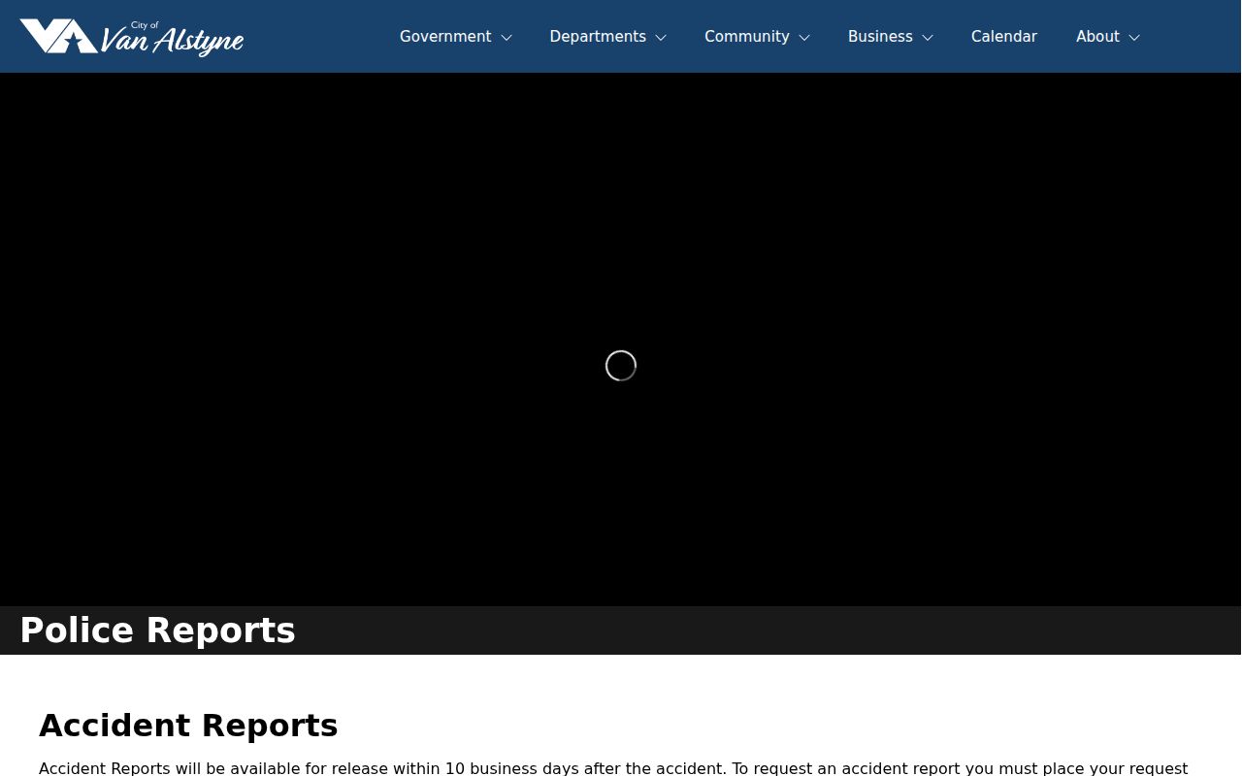Open the Government menu
The image size is (1242, 776).
445,37
